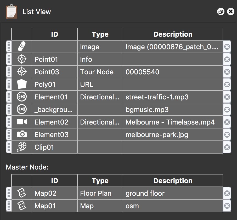This screenshot has width=237, height=220.
Task: Select the sound icon for Element01
Action: point(22,97)
